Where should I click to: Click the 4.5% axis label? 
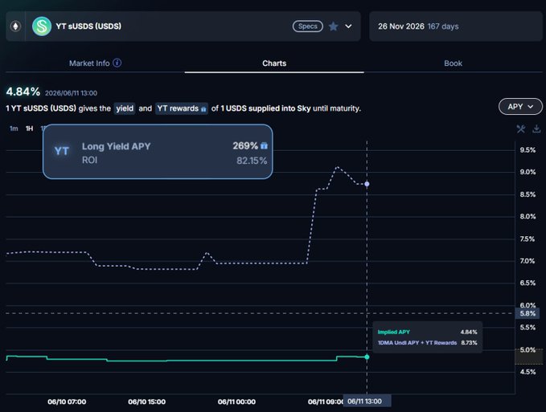coord(528,372)
